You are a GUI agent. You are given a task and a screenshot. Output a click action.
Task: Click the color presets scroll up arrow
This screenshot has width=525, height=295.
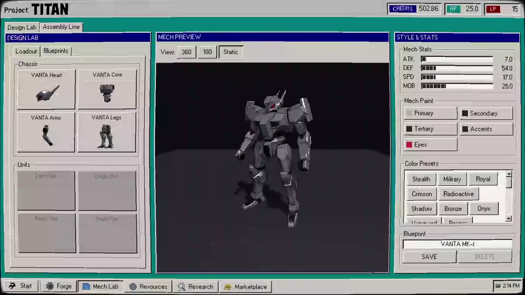click(x=509, y=174)
